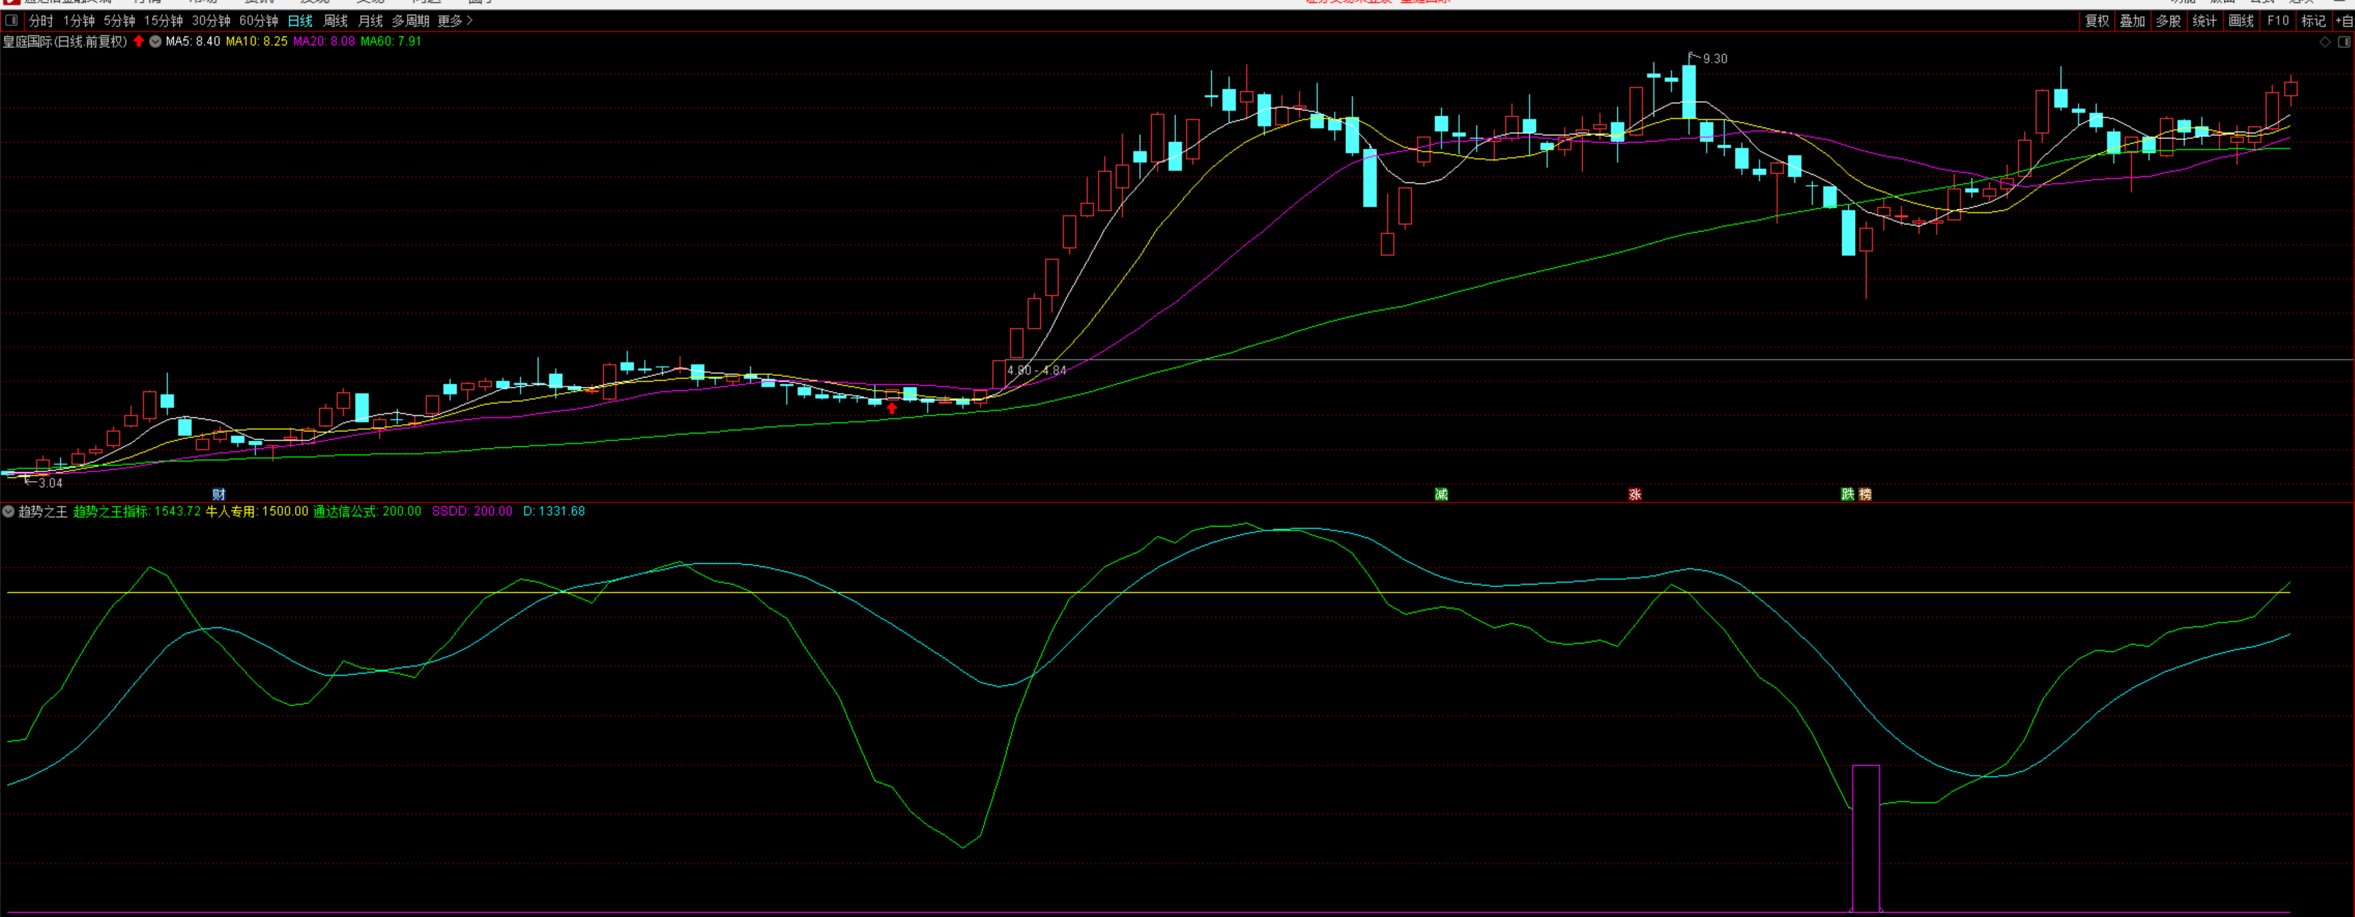
Task: Open the 统计 statistics button
Action: coord(2204,20)
